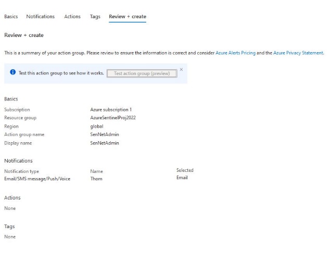
Task: Open the Azure Alerts Pricing link
Action: coord(235,53)
